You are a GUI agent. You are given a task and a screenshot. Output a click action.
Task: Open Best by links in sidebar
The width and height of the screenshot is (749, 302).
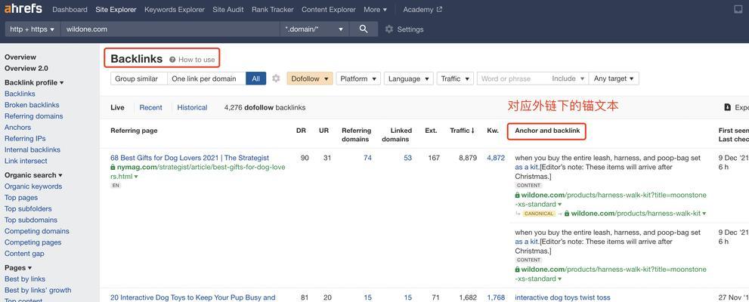pyautogui.click(x=25, y=279)
